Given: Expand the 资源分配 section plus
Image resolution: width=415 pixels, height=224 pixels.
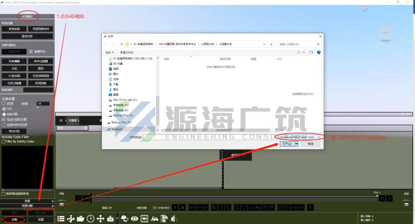Looking at the screenshot, I should pyautogui.click(x=52, y=206).
